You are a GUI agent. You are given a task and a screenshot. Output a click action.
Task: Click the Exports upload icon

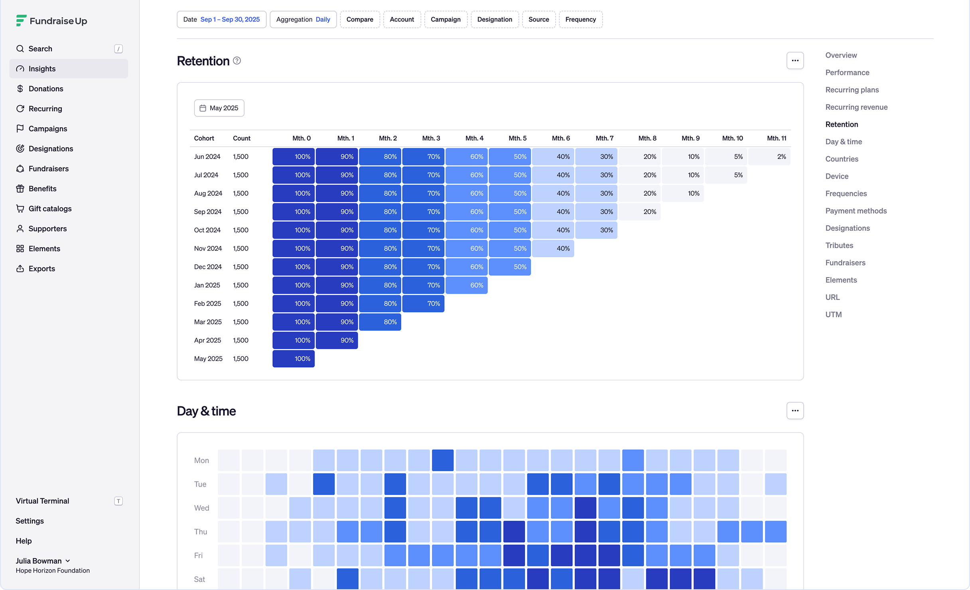click(x=20, y=268)
